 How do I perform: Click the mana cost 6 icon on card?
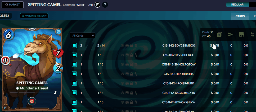[8, 34]
